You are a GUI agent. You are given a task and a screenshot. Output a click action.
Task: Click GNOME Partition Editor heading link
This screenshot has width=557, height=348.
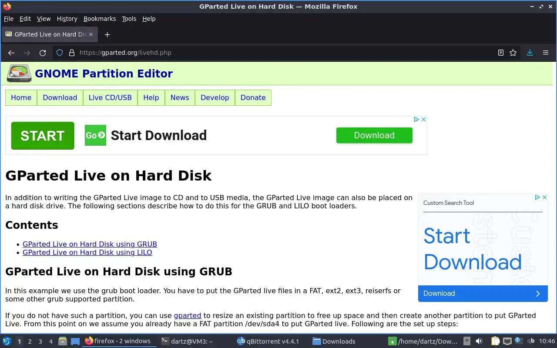[104, 74]
